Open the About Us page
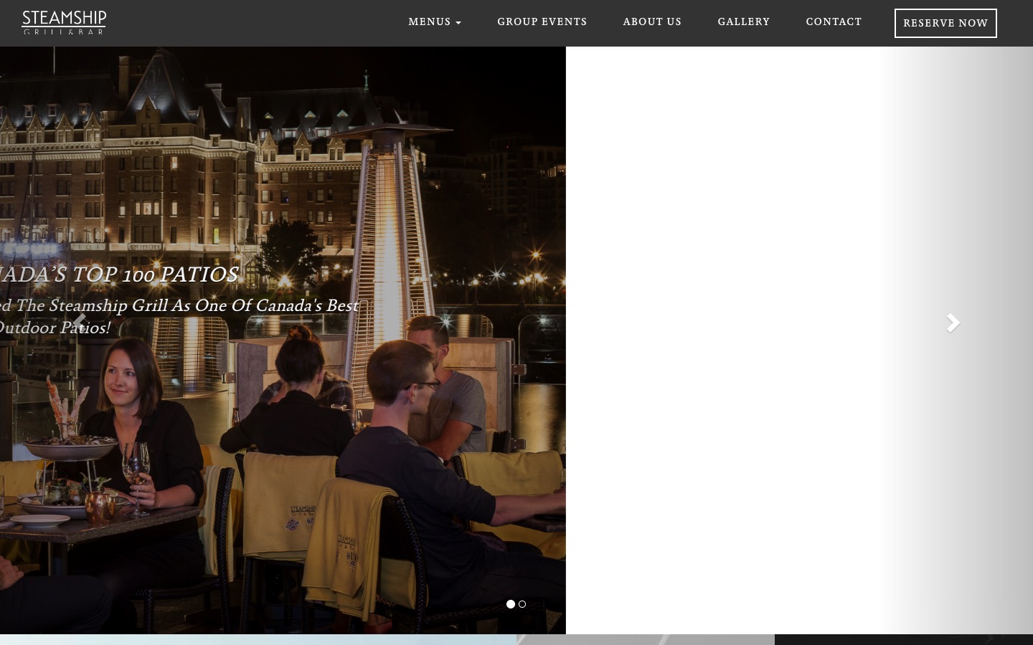1033x645 pixels. [652, 22]
